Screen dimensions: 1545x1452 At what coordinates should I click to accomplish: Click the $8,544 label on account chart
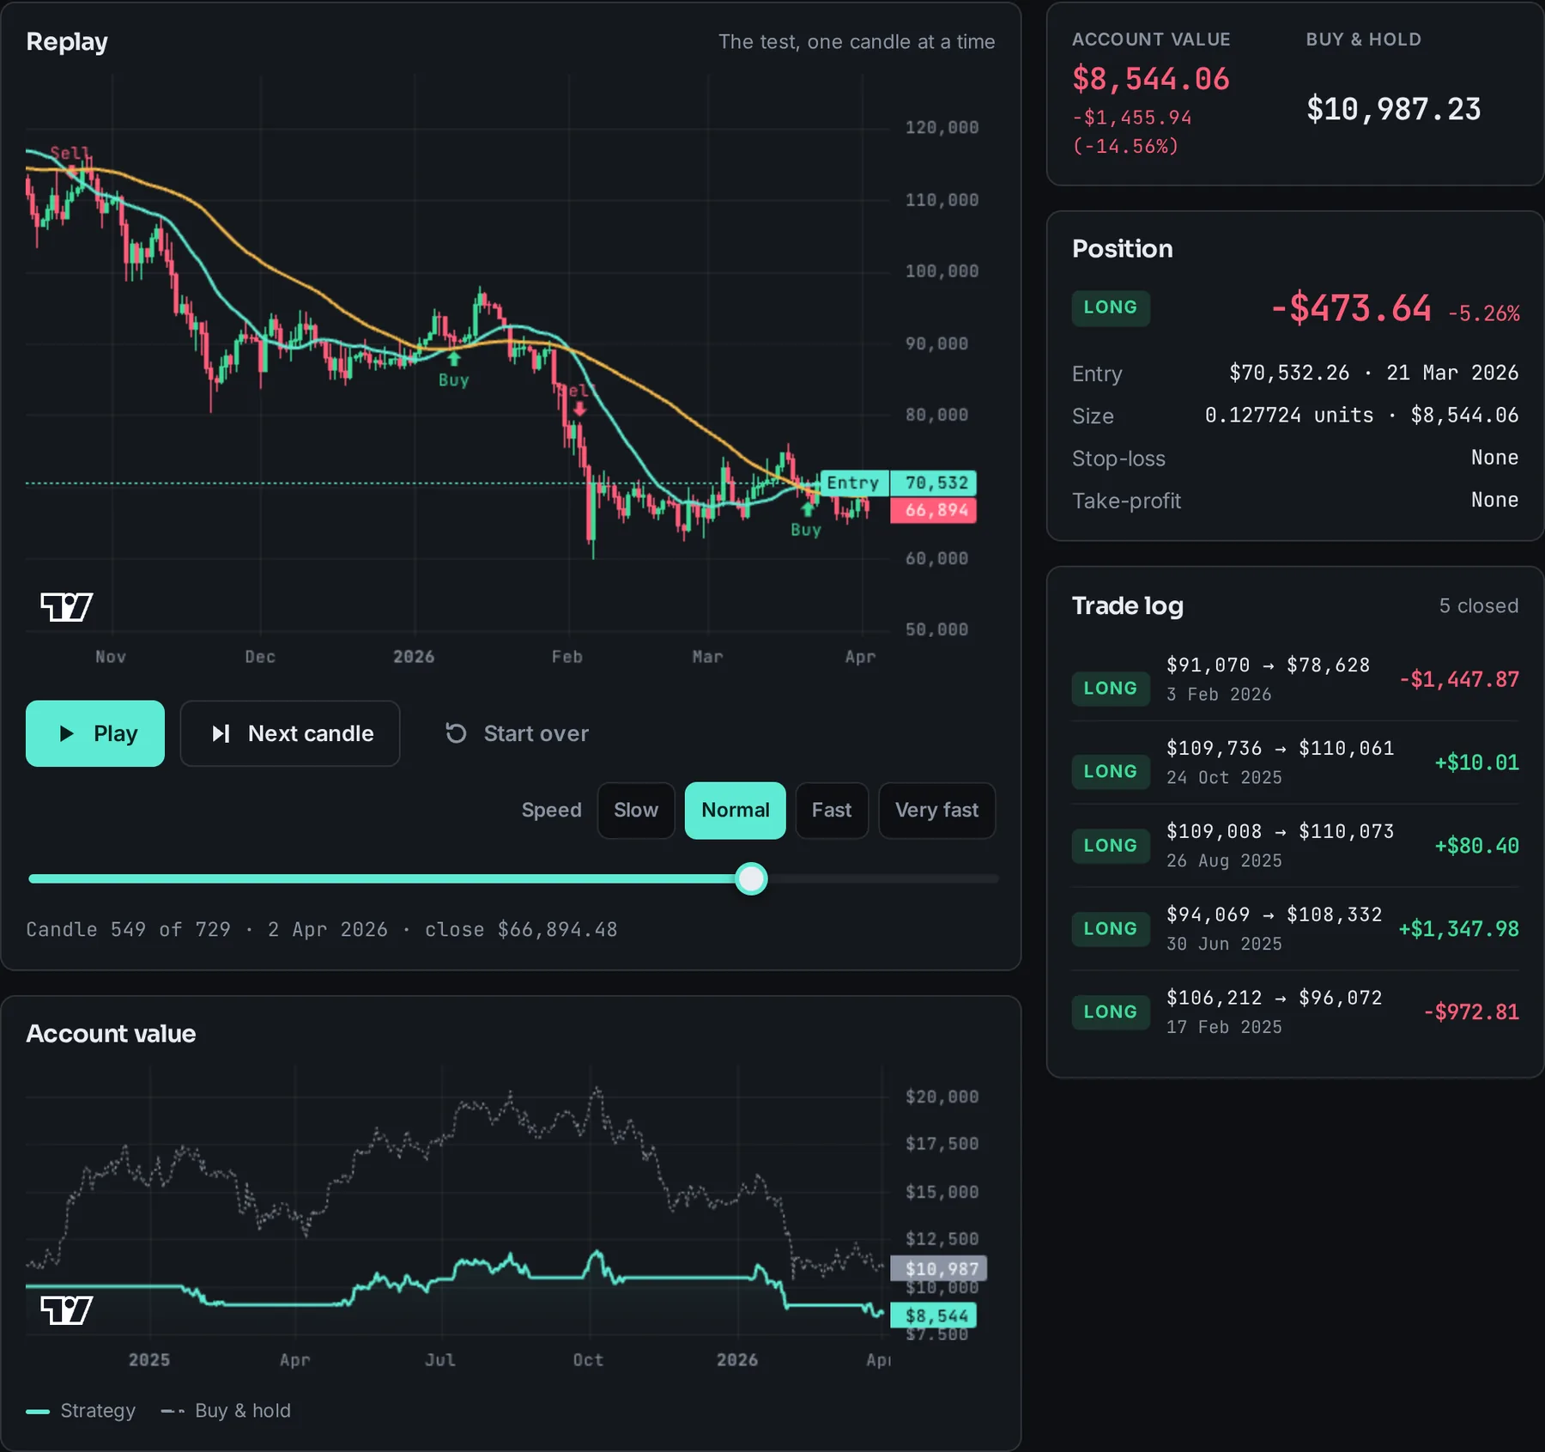934,1315
